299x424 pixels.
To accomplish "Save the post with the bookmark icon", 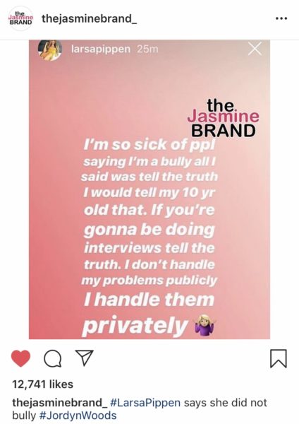I will coord(279,358).
